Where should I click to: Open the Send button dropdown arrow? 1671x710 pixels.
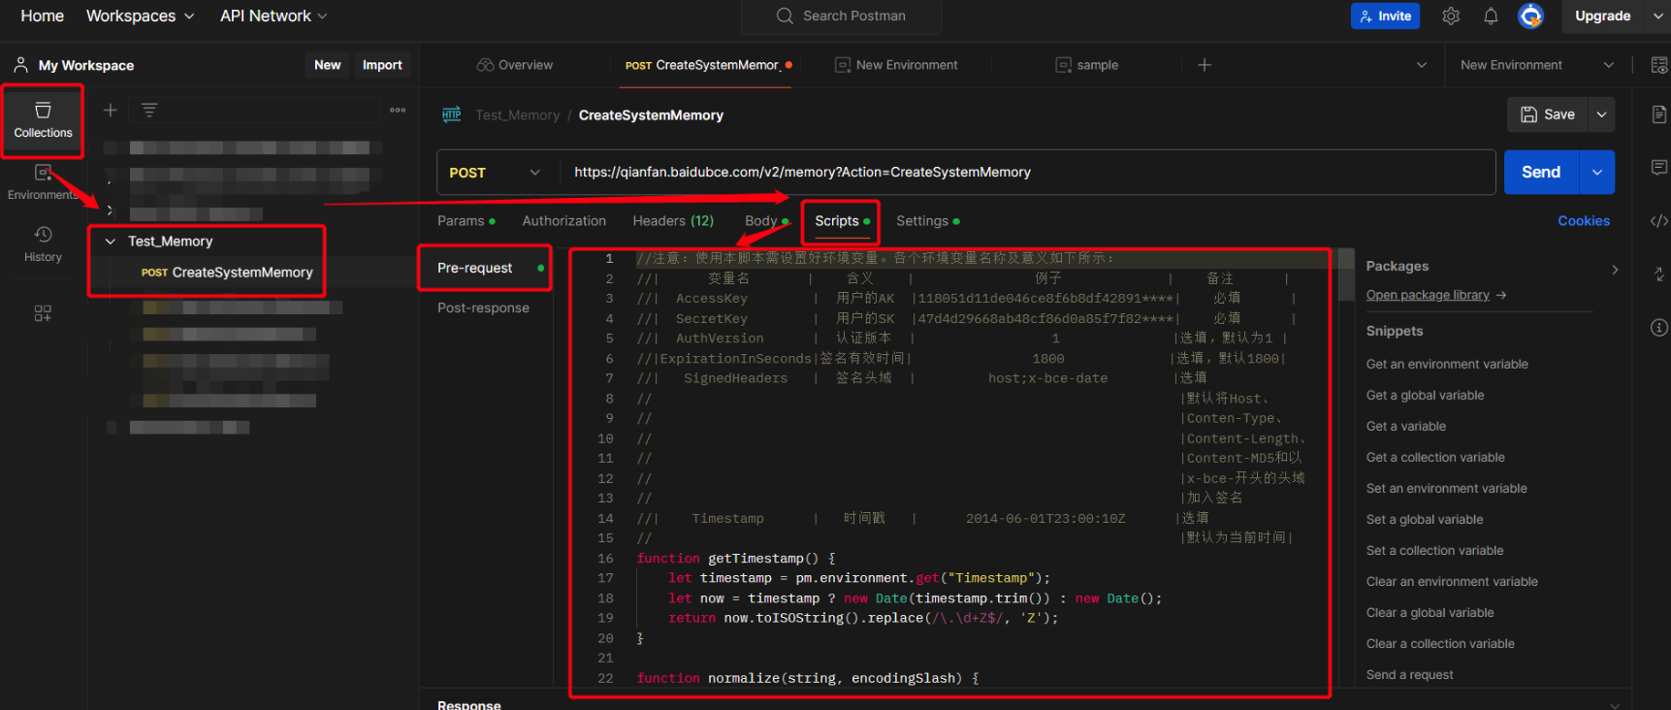1597,173
